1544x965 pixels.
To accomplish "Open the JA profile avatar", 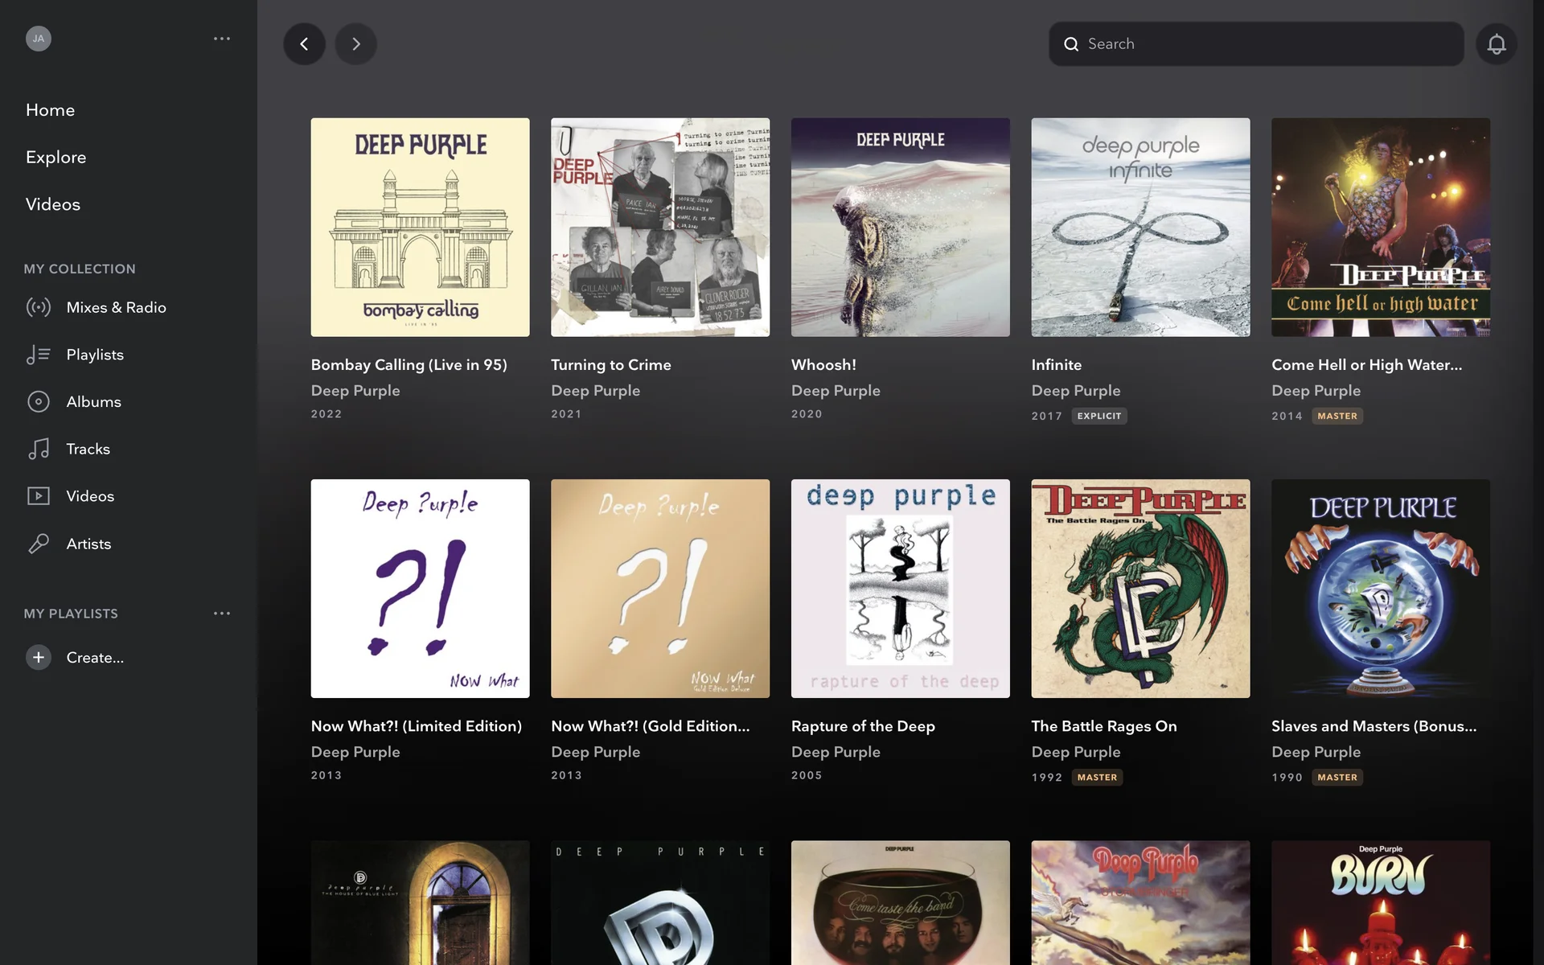I will (x=38, y=39).
